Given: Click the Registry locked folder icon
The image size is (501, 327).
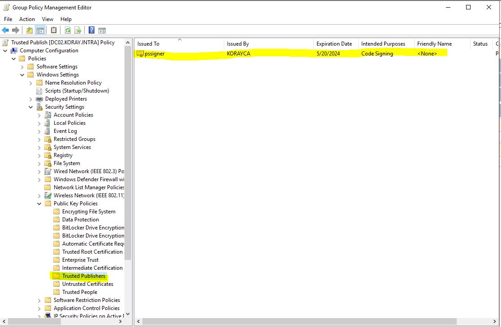Looking at the screenshot, I should pyautogui.click(x=48, y=155).
